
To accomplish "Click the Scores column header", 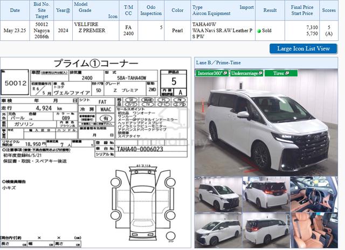I will [x=329, y=10].
